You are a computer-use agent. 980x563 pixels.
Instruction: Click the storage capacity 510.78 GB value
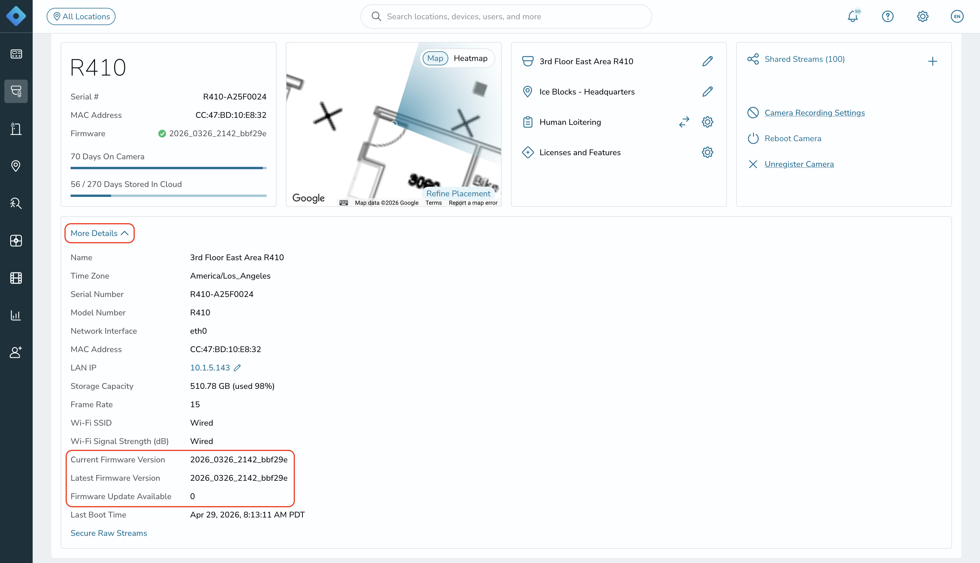[232, 386]
